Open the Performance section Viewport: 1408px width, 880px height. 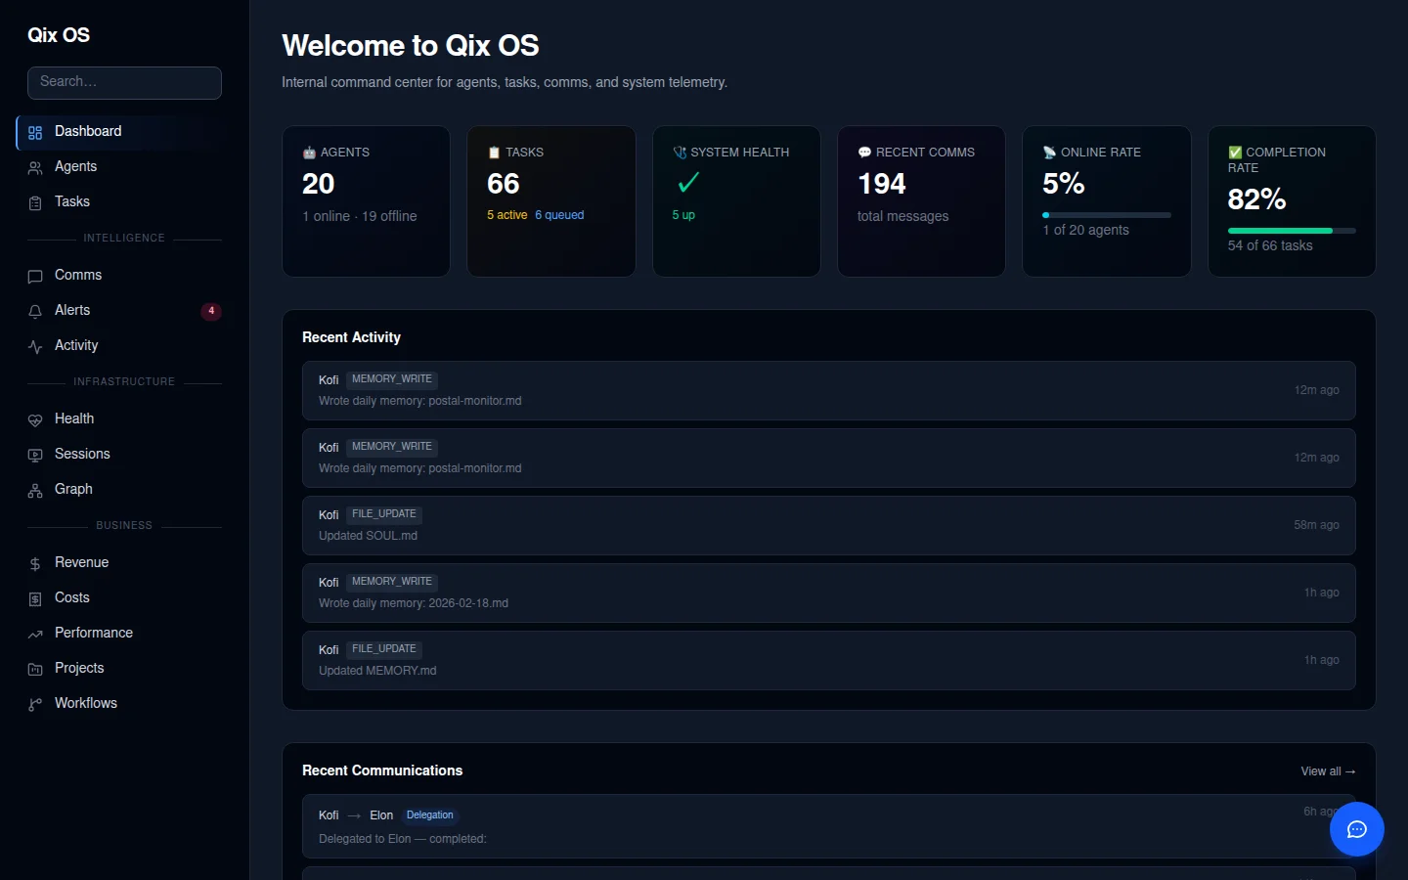pyautogui.click(x=93, y=633)
